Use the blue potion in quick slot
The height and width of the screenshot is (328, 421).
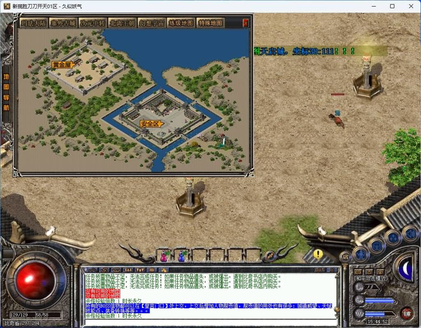(181, 256)
